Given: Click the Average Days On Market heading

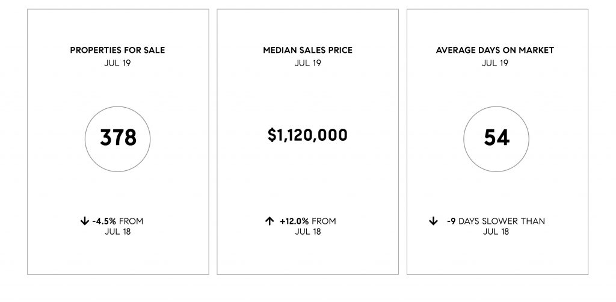Looking at the screenshot, I should tap(495, 51).
